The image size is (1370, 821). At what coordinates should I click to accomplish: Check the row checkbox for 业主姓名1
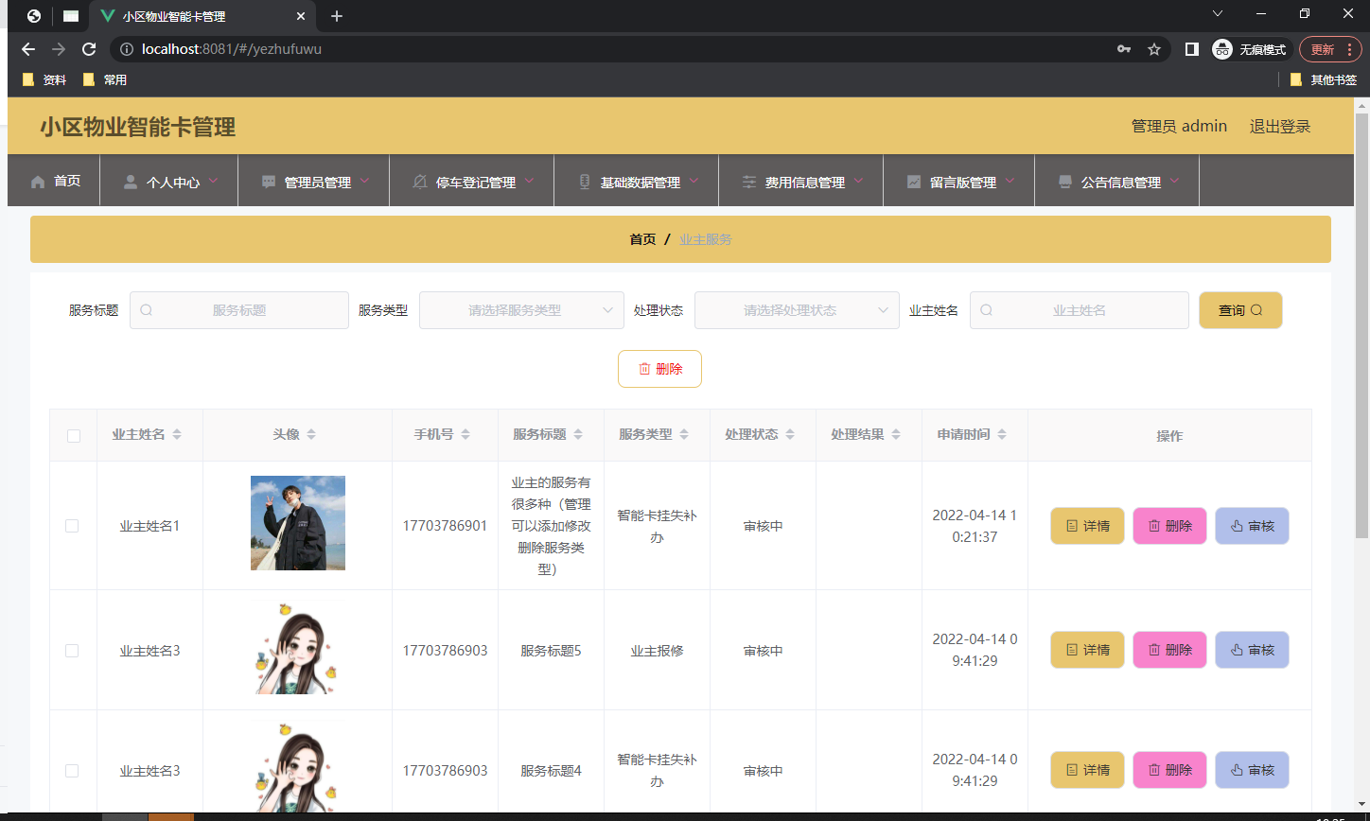point(72,526)
